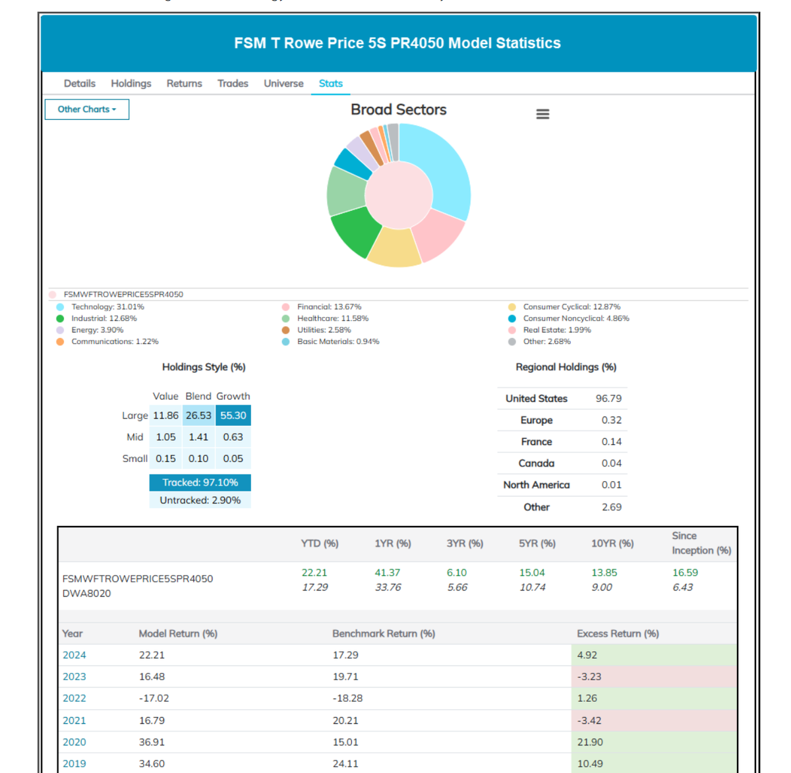Image resolution: width=791 pixels, height=773 pixels.
Task: Click the Consumer Cyclical legend yellow dot
Action: click(x=512, y=307)
